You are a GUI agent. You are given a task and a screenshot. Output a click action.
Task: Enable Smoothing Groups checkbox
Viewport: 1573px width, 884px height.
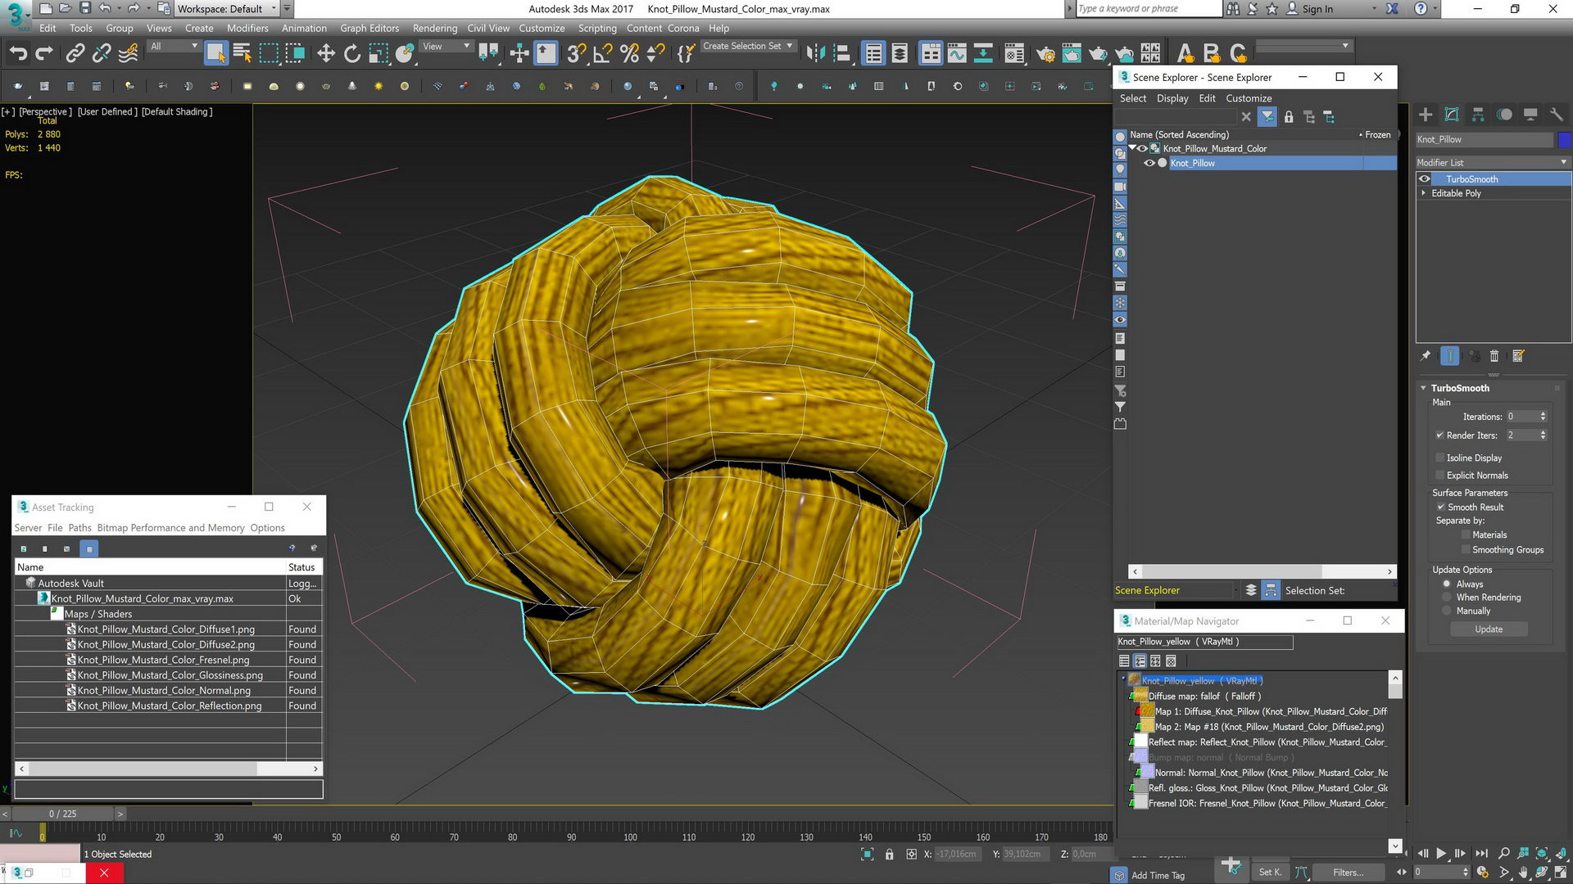click(1466, 549)
